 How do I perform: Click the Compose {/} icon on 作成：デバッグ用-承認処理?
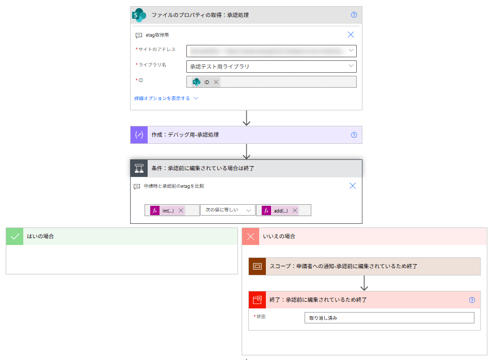(138, 135)
